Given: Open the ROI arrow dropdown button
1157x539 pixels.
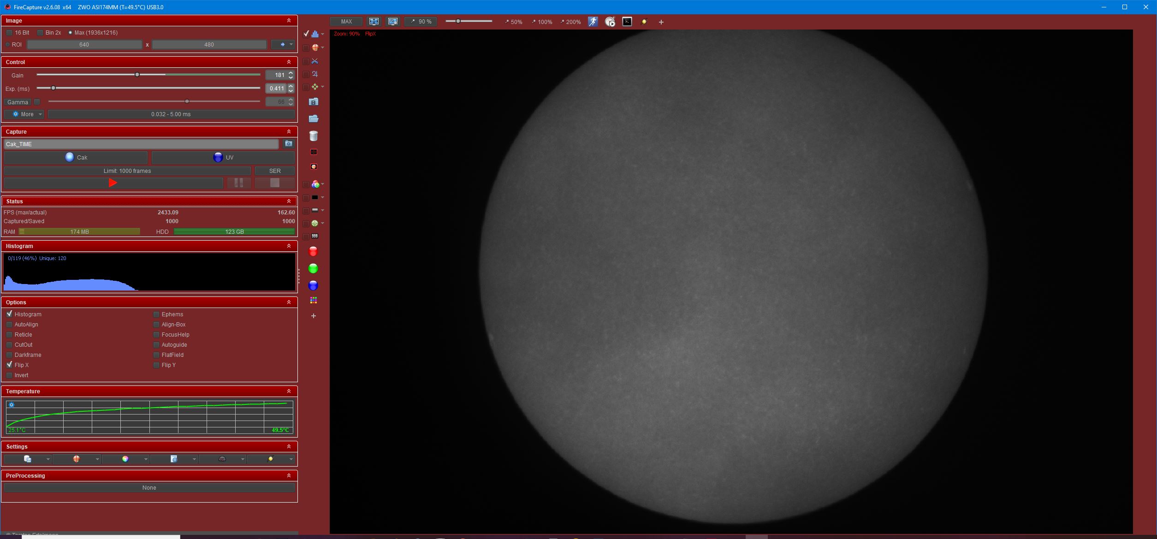Looking at the screenshot, I should coord(283,45).
